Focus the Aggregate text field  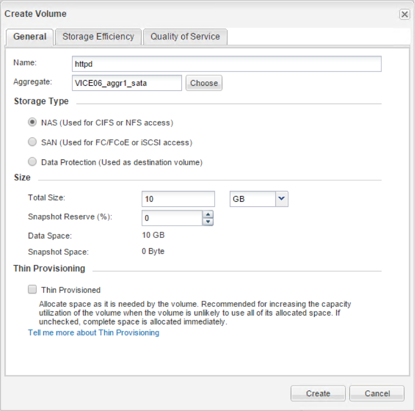(126, 83)
